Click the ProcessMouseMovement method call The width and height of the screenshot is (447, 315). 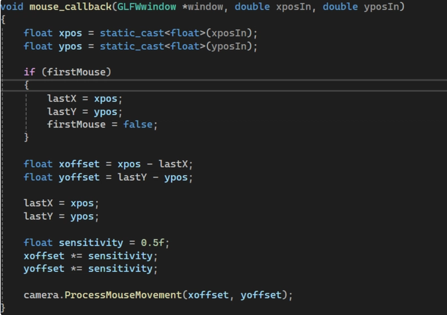pos(123,295)
